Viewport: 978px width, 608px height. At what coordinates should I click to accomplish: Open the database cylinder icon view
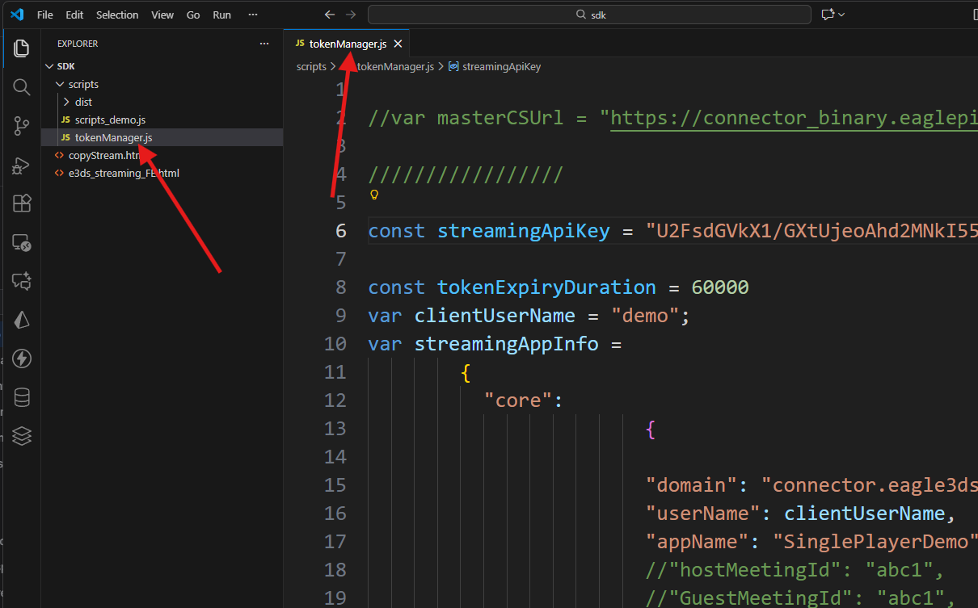22,397
